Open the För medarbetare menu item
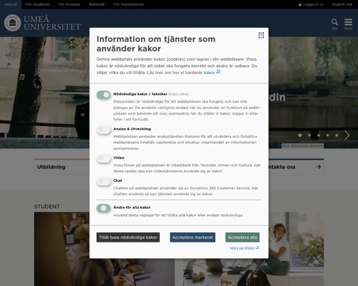 point(128,4)
